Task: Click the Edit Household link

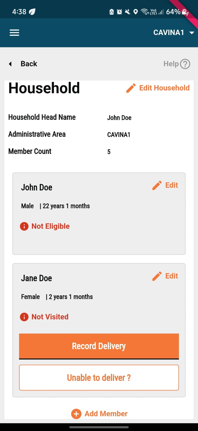Action: pyautogui.click(x=164, y=88)
